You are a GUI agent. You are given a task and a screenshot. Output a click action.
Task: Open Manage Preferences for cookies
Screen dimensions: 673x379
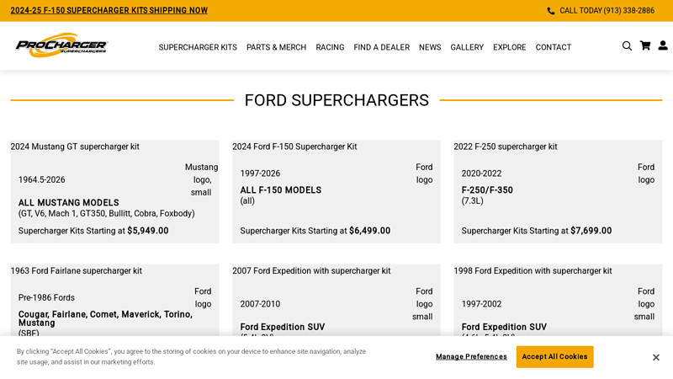pyautogui.click(x=471, y=356)
